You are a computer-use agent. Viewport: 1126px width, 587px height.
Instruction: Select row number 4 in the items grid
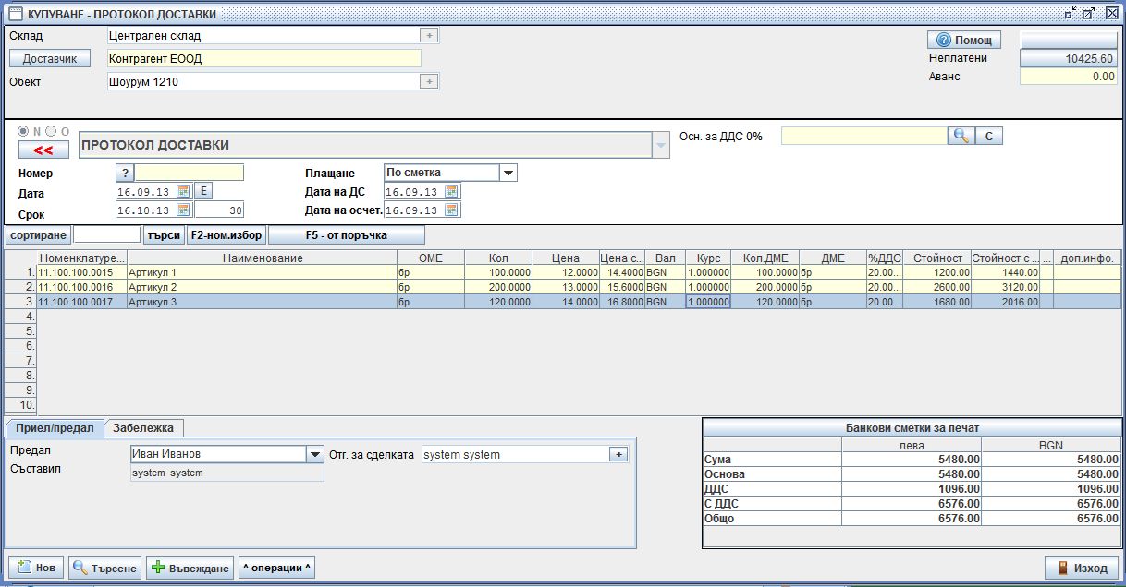pyautogui.click(x=20, y=317)
